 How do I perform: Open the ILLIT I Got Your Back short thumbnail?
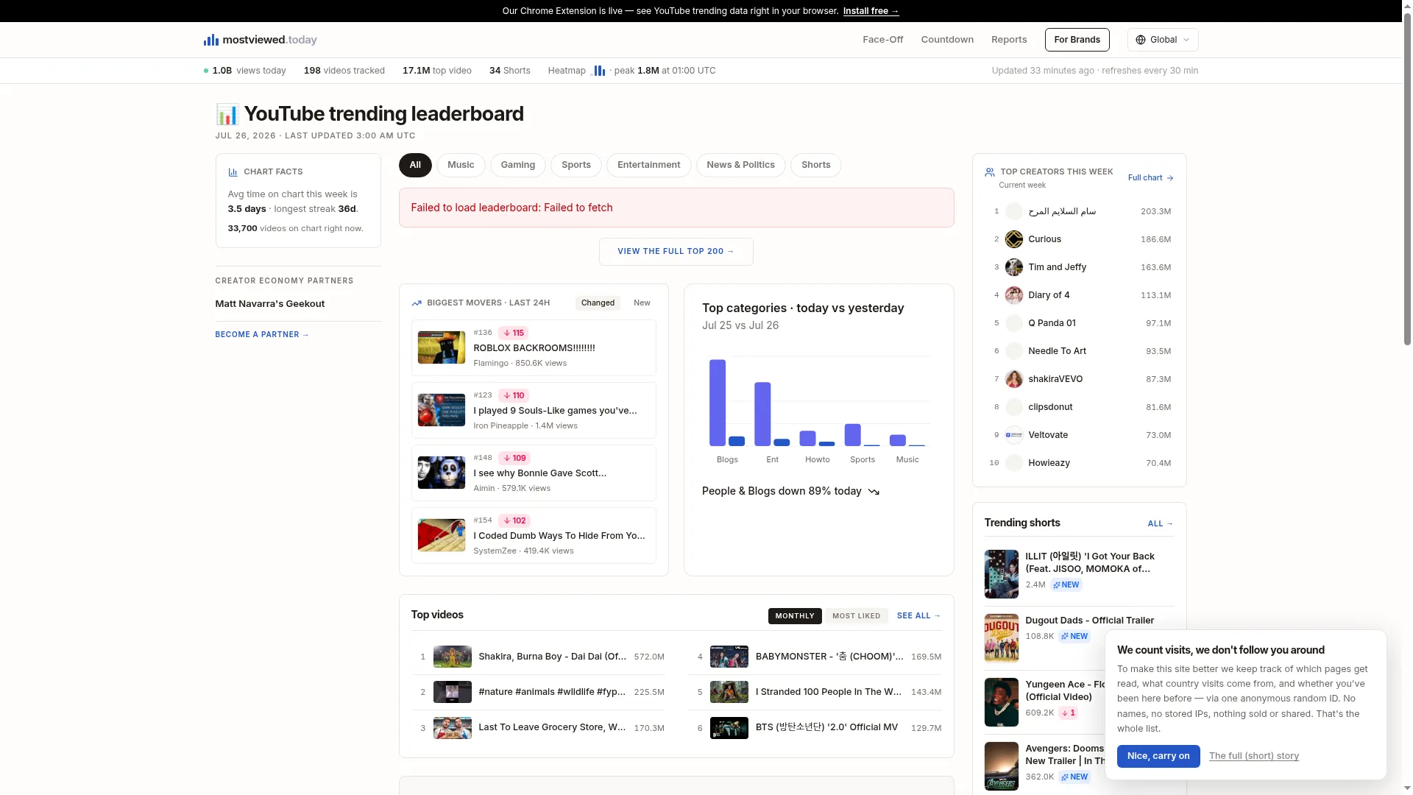point(1002,574)
